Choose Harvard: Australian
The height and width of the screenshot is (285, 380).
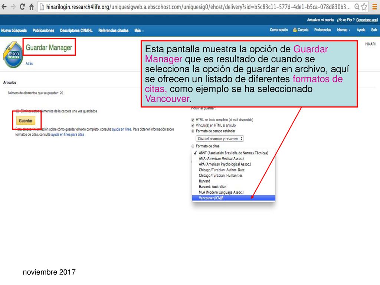point(233,187)
